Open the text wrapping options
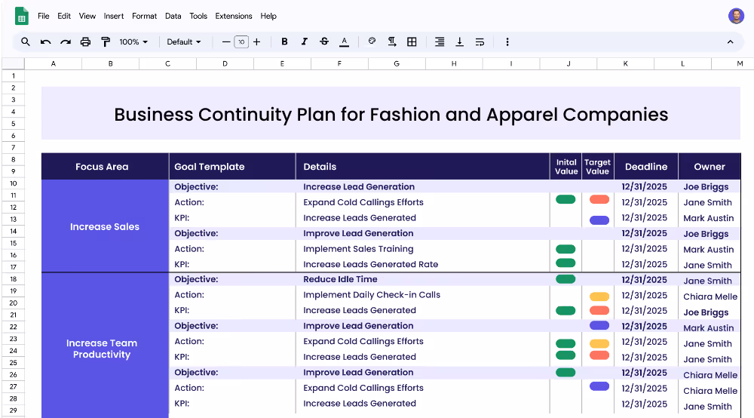This screenshot has height=418, width=754. tap(480, 42)
